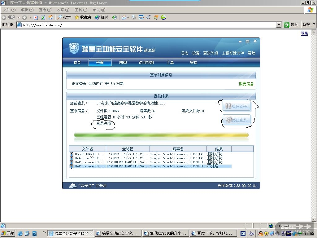
Task: Open the 工具(T) menu in IE
Action: coord(81,10)
